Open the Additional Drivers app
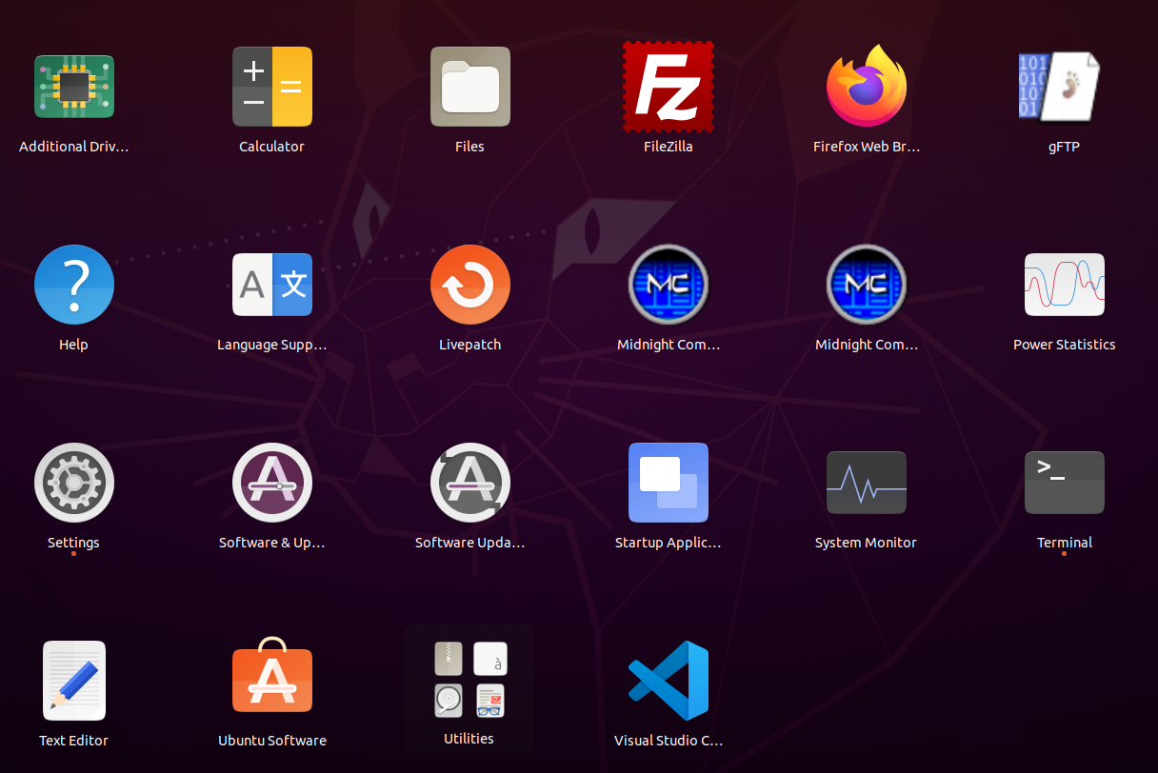1158x773 pixels. (x=74, y=87)
